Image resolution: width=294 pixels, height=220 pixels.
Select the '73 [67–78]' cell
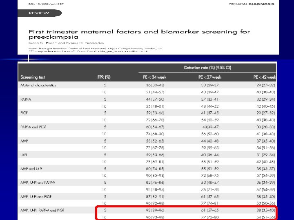[x=155, y=148]
